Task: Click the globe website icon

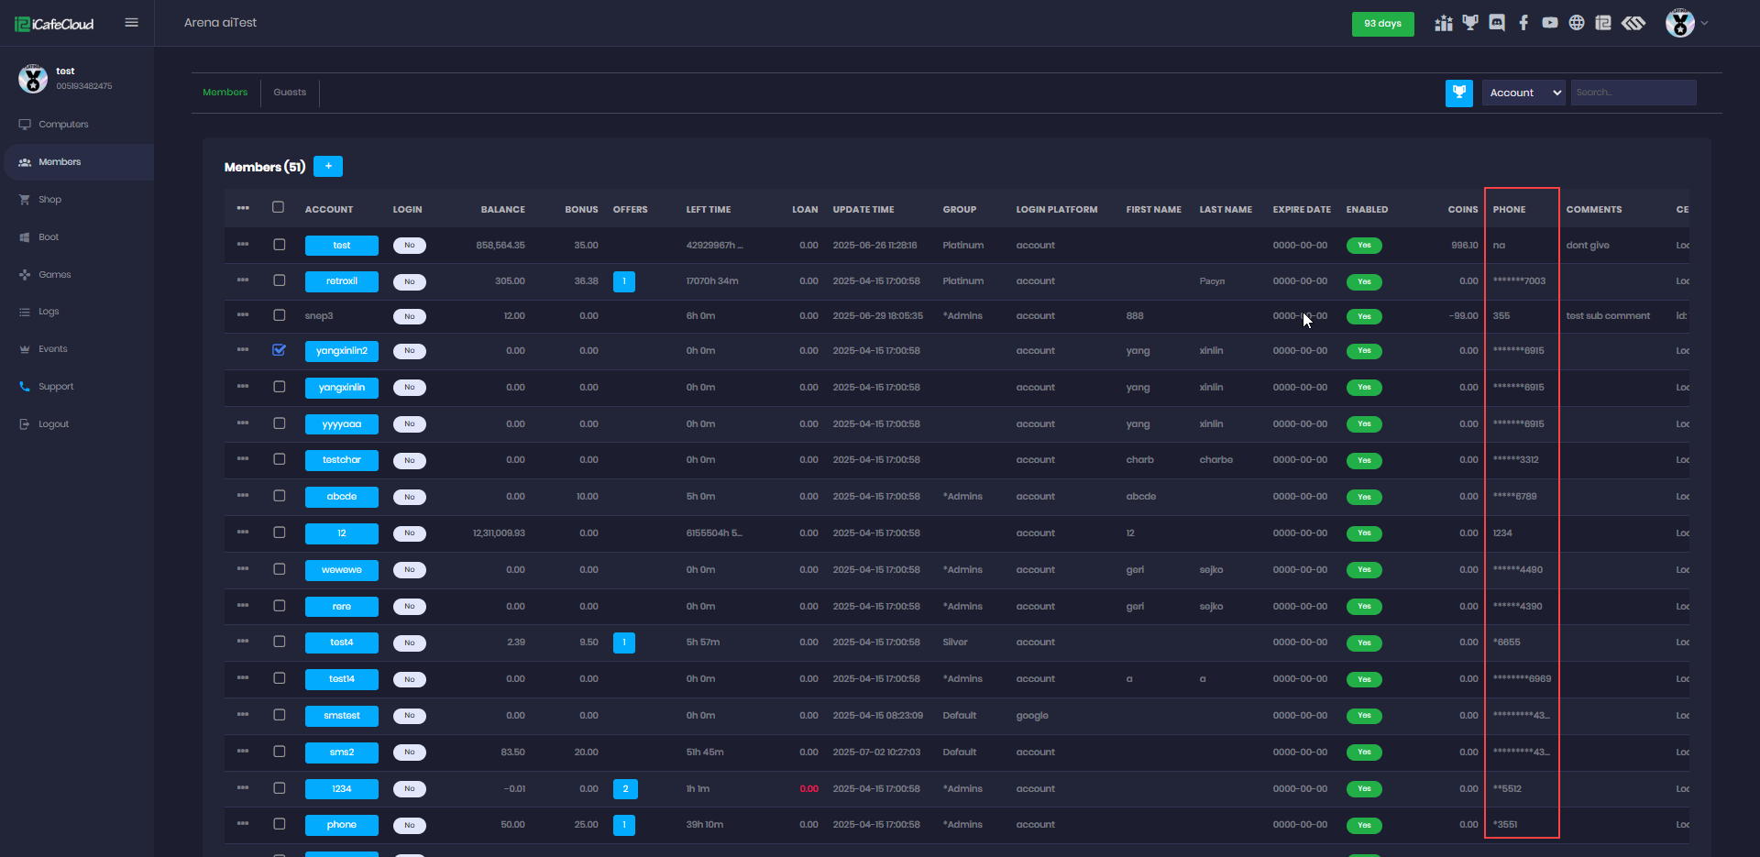Action: tap(1577, 23)
